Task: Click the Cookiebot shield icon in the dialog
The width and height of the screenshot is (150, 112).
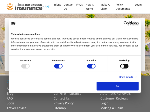Action: 13,23
